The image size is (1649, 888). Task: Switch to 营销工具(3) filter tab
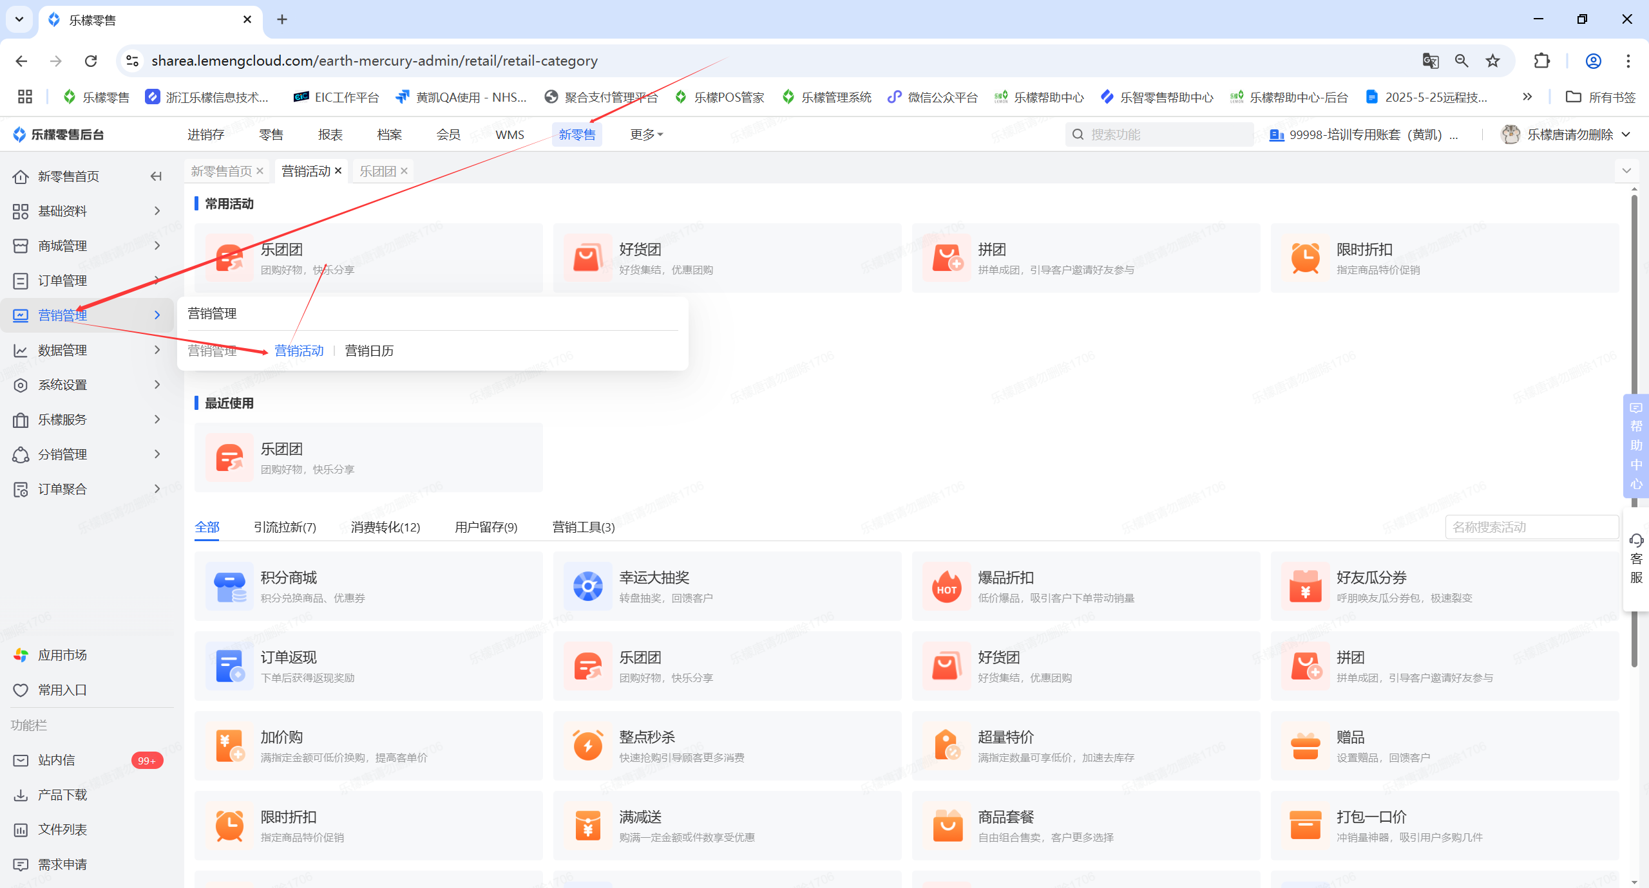pos(584,527)
